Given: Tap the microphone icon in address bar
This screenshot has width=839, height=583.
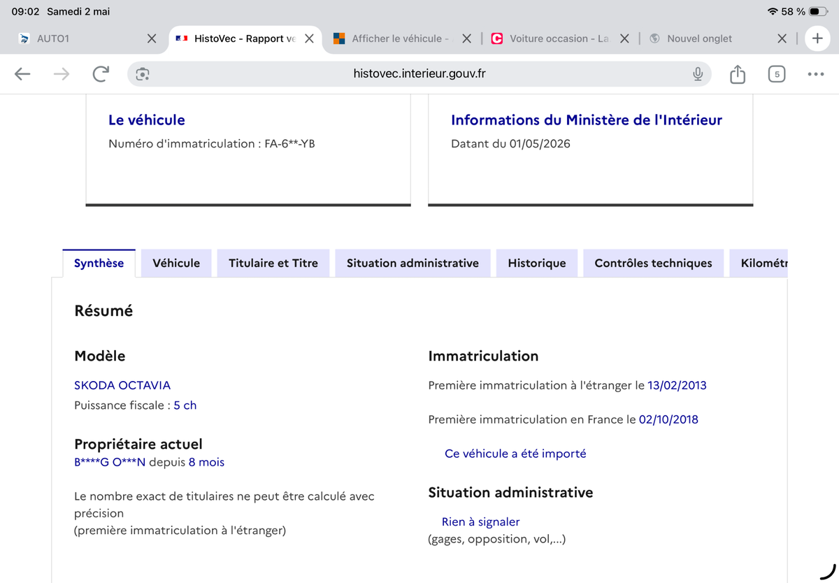Looking at the screenshot, I should [x=697, y=74].
